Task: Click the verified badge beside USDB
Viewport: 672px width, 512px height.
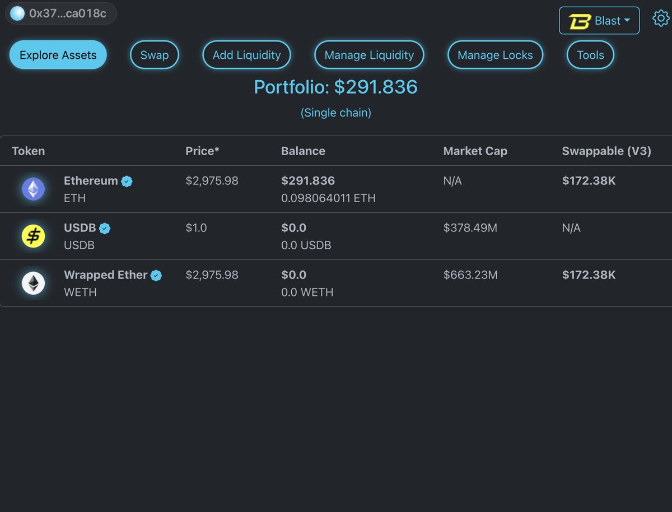Action: coord(105,228)
